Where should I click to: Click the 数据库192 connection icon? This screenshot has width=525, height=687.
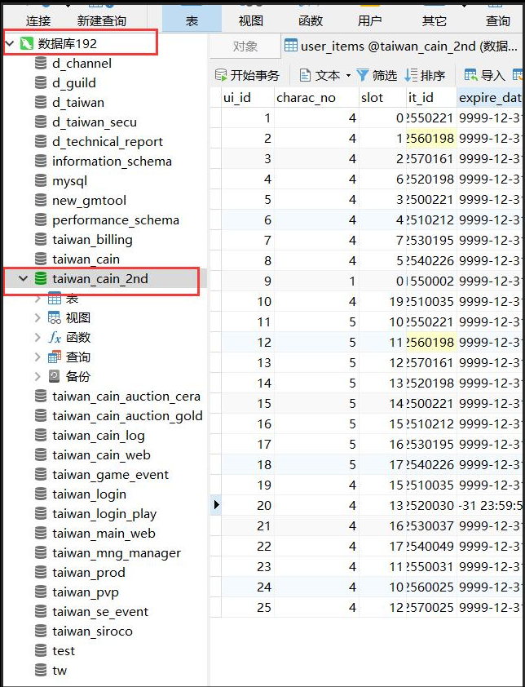(x=26, y=42)
